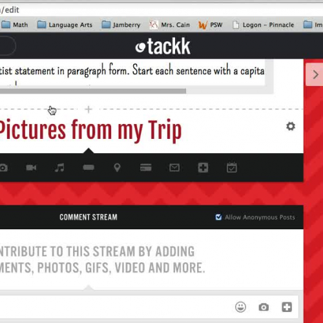The image size is (323, 323).
Task: Insert a contact form envelope icon
Action: pos(174,167)
